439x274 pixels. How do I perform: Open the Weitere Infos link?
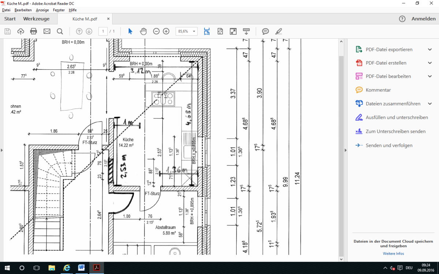click(x=393, y=254)
